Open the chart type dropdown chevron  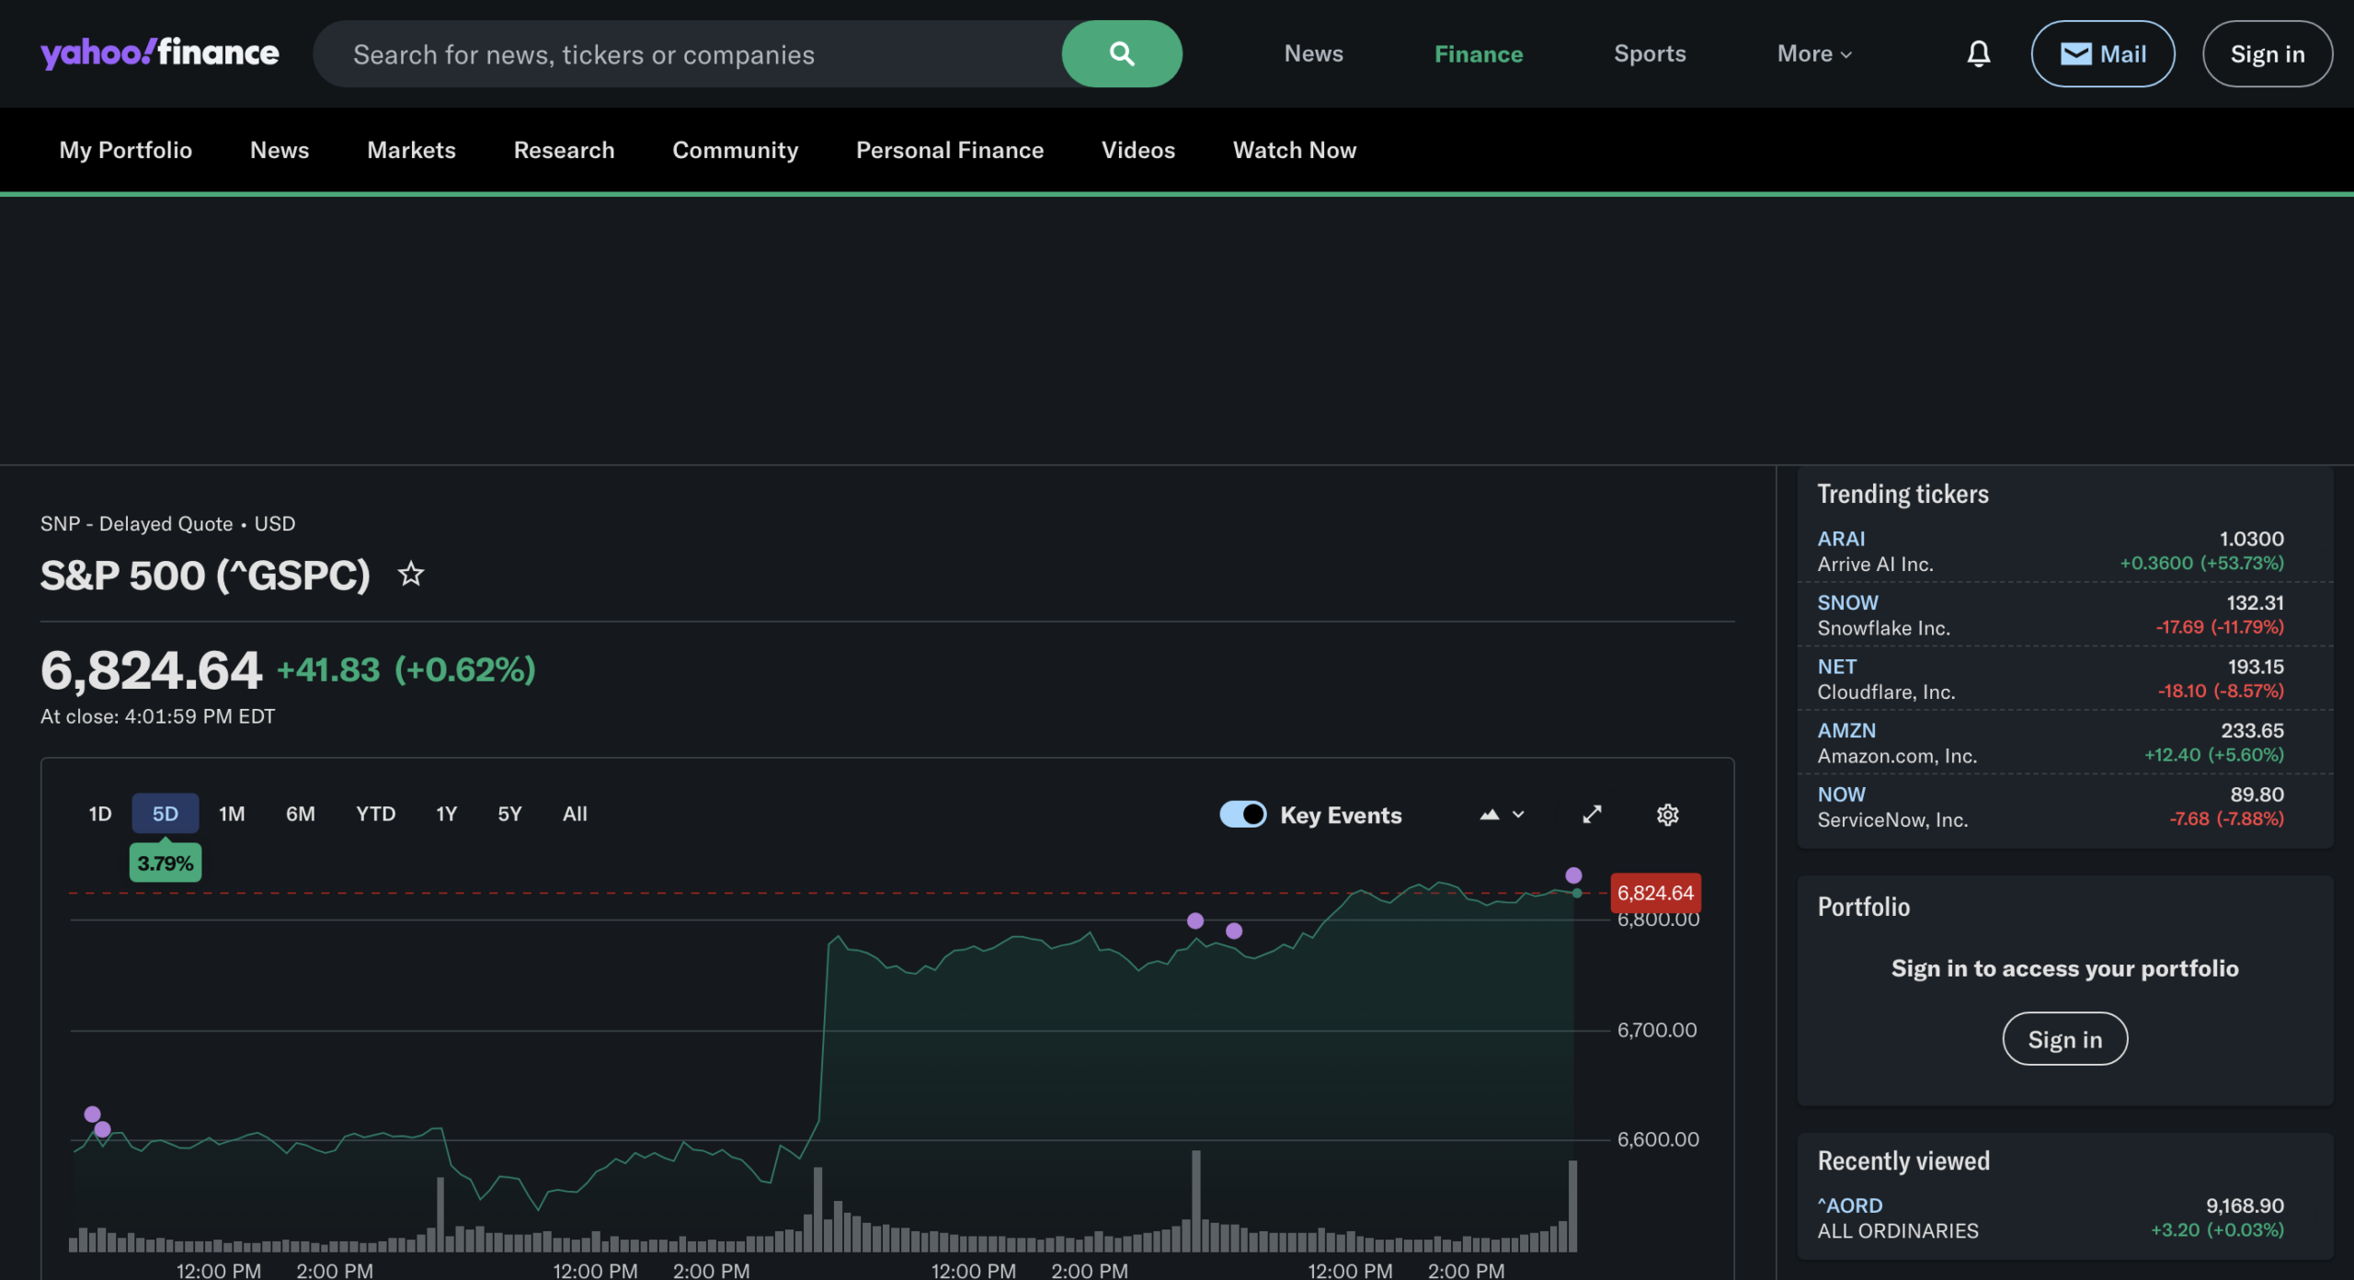pyautogui.click(x=1518, y=815)
